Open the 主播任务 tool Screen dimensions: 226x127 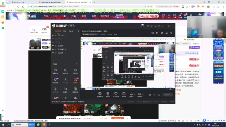click(75, 71)
